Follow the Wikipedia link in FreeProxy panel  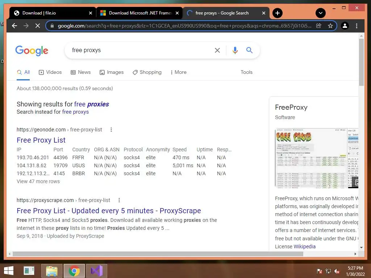304,247
